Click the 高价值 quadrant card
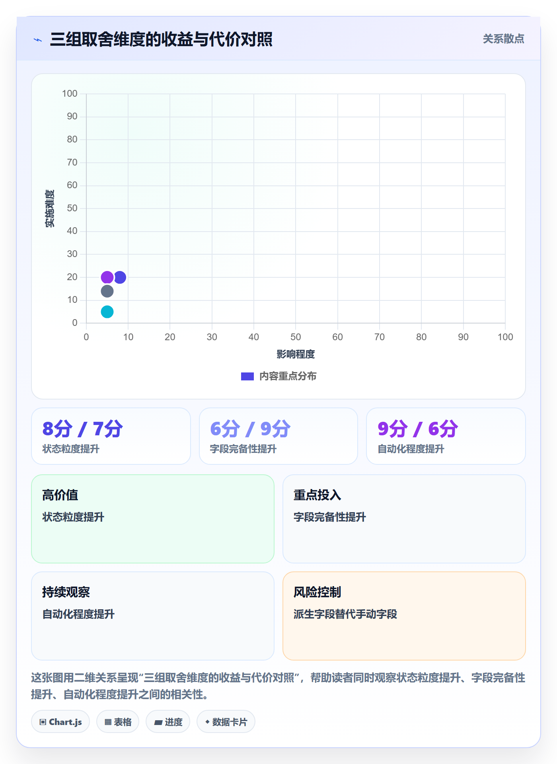This screenshot has width=557, height=764. pos(153,519)
